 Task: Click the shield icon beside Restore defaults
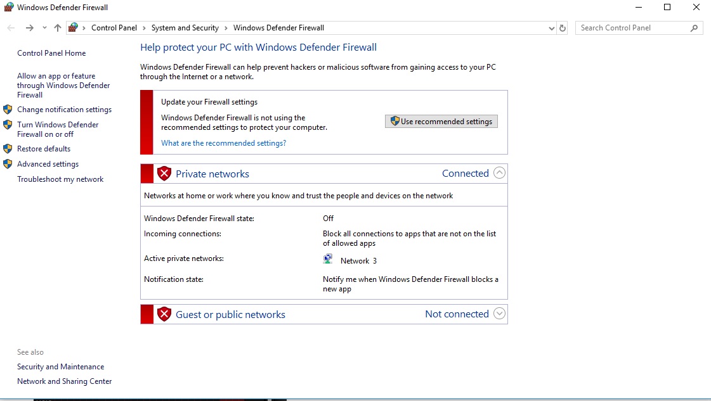coord(8,149)
